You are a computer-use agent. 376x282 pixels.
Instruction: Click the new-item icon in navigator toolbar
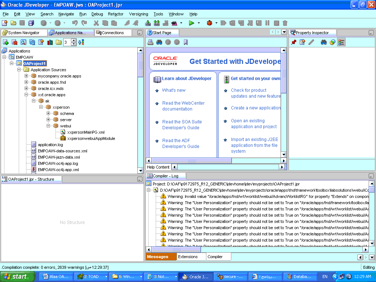pos(41,43)
